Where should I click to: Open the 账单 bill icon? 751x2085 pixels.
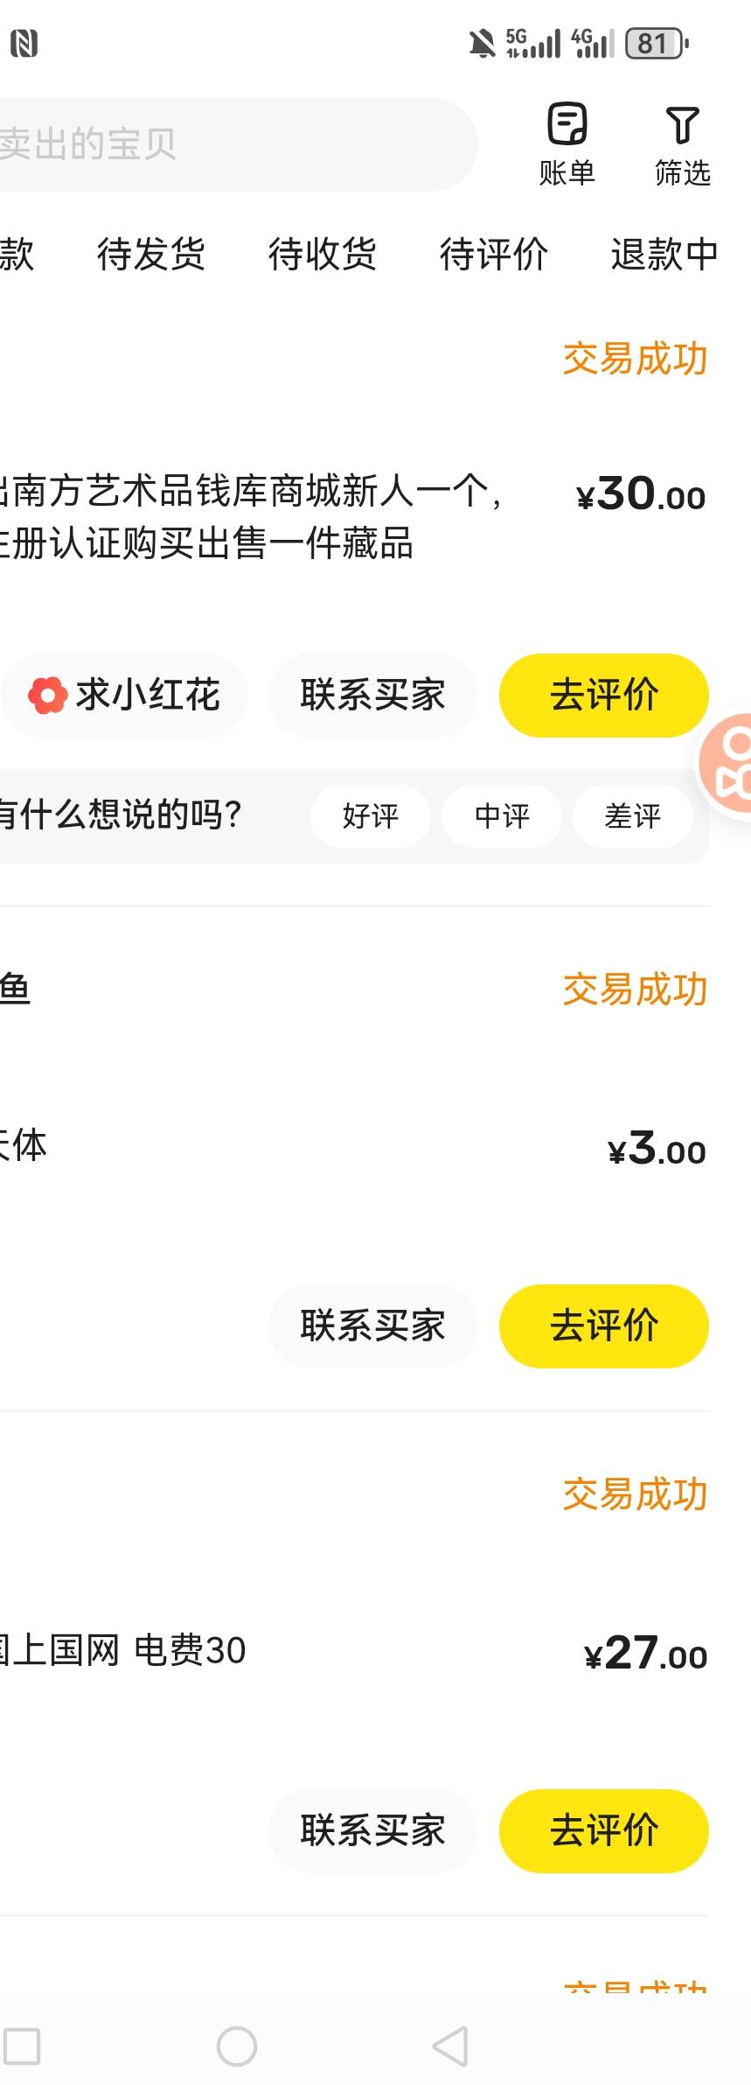[567, 143]
